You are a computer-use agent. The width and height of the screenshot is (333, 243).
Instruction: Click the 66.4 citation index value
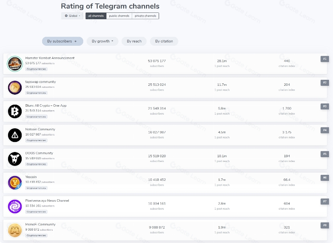point(287,180)
